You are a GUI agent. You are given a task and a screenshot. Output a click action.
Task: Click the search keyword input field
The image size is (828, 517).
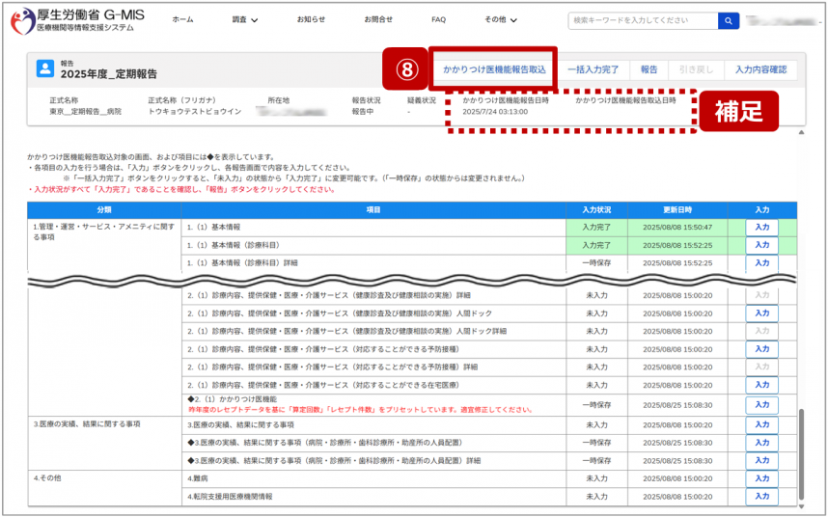(x=642, y=20)
